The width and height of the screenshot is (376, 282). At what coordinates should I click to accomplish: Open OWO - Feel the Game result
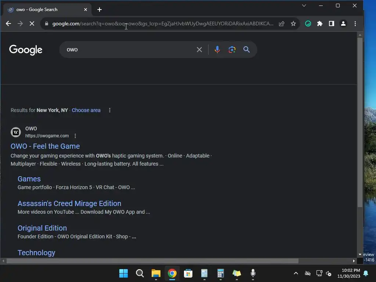click(x=45, y=146)
